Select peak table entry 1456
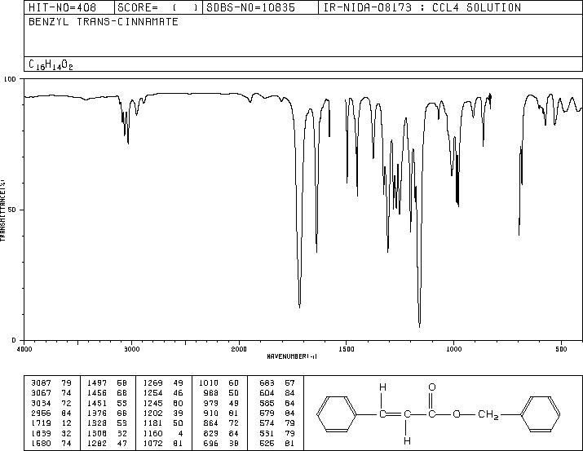Viewport: 583px width, 451px height. click(x=97, y=393)
